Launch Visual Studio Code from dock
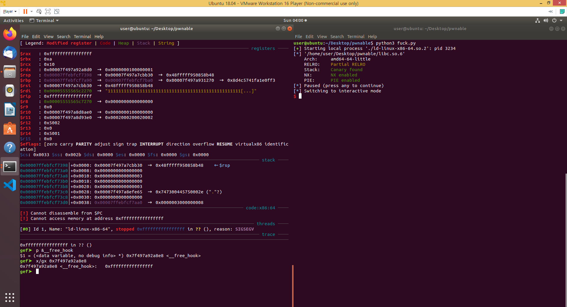This screenshot has width=567, height=307. pyautogui.click(x=10, y=185)
